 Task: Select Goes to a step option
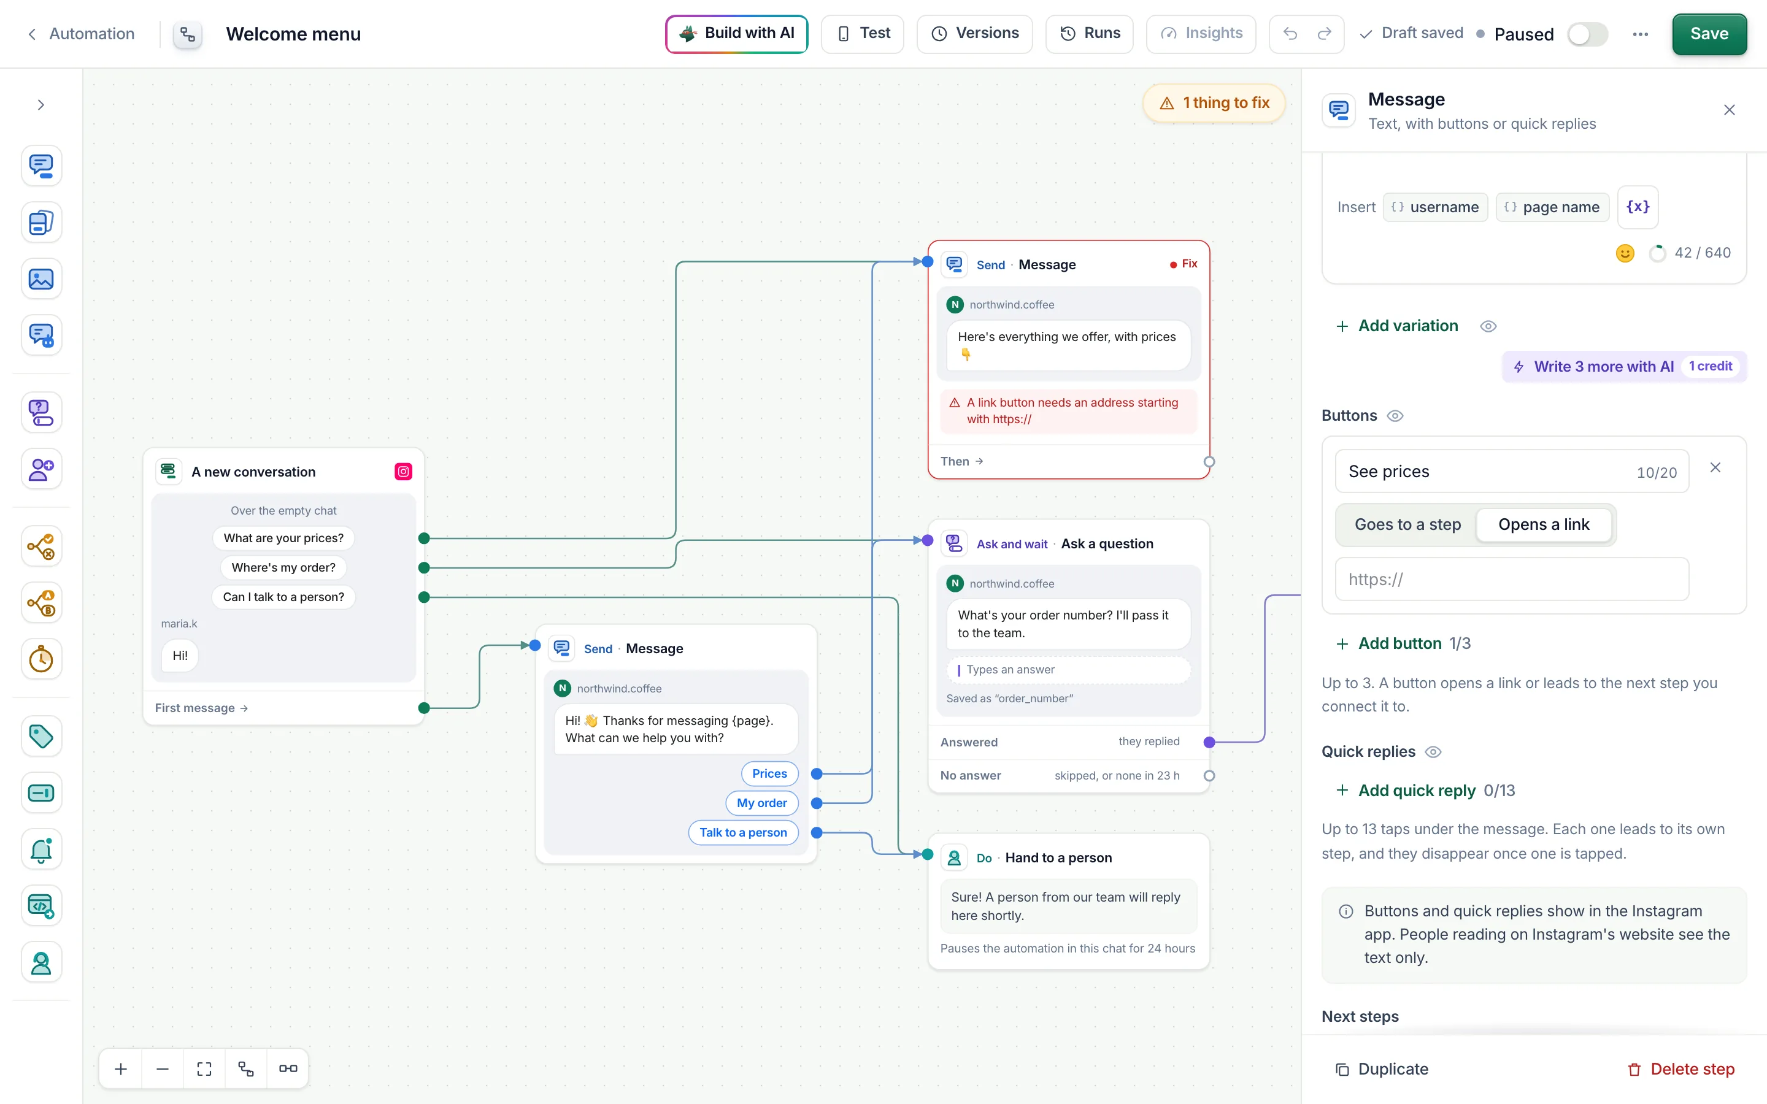pos(1407,524)
